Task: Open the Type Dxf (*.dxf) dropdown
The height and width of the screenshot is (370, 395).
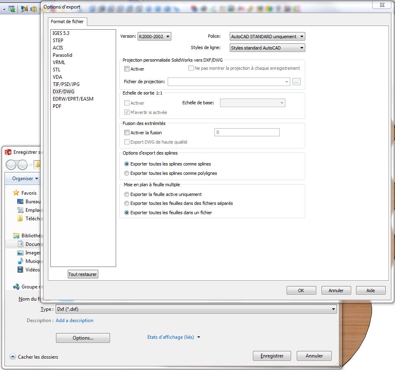Action: point(196,309)
